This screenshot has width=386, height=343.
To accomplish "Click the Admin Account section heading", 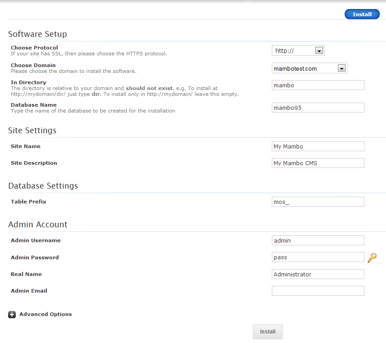I will (x=38, y=225).
